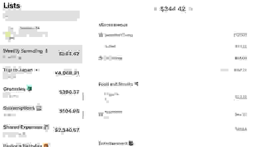Image resolution: width=263 pixels, height=147 pixels.
Task: Click the Weekly Spending emoji icon
Action: (46, 51)
